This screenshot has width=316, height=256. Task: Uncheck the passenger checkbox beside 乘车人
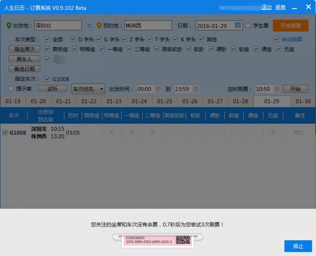pos(47,59)
